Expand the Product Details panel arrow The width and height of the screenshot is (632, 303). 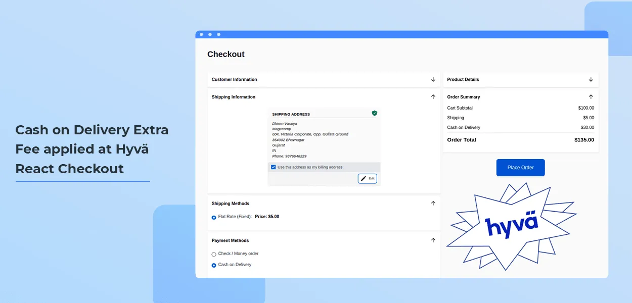point(591,80)
